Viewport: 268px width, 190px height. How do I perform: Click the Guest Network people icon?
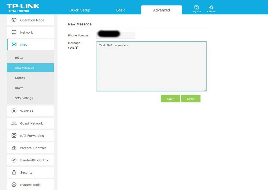(x=14, y=123)
